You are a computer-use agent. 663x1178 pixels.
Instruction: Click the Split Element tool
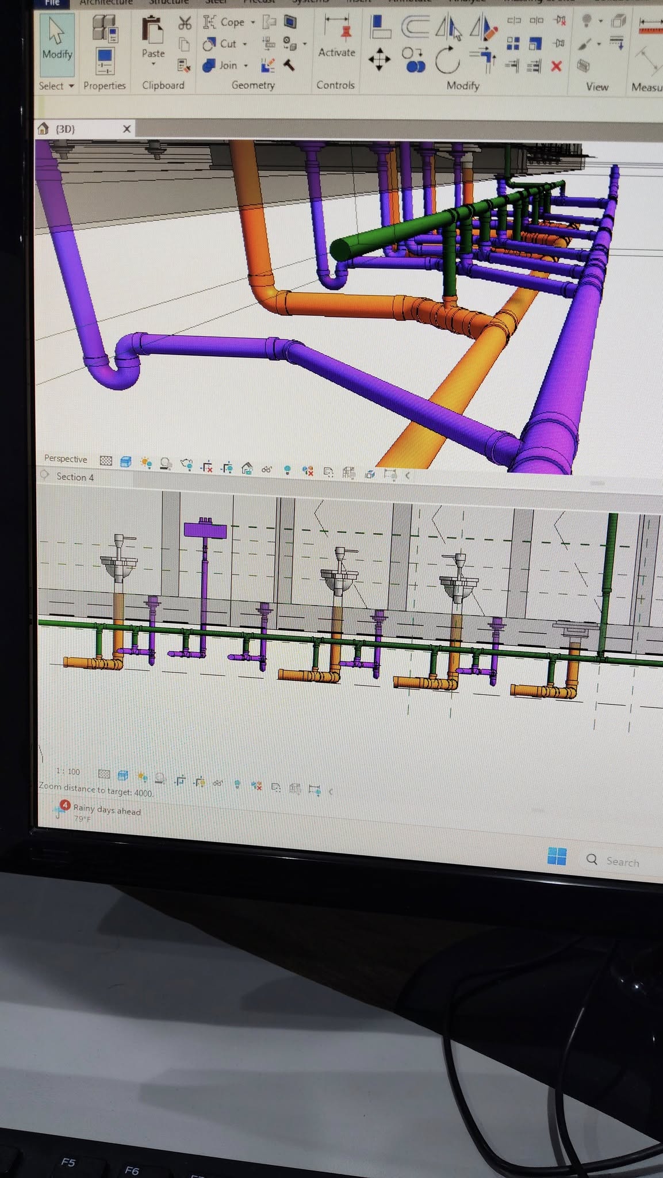point(513,21)
